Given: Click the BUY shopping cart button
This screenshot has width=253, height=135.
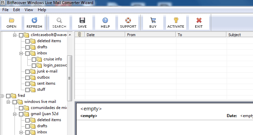Looking at the screenshot, I should [x=153, y=23].
